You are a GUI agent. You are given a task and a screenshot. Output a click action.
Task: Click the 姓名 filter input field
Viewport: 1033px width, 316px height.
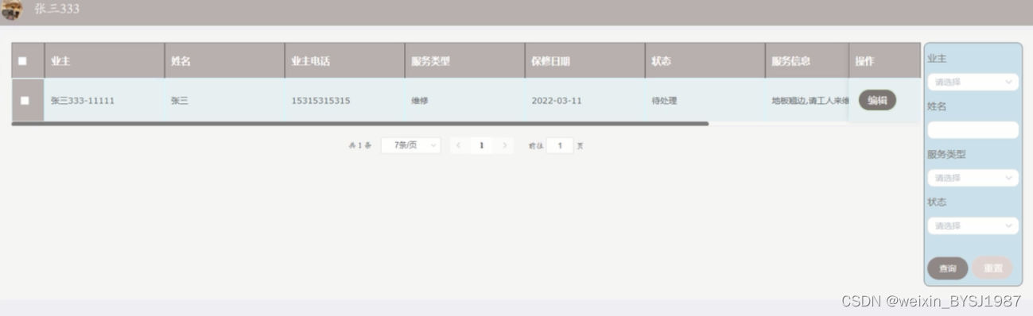point(973,130)
